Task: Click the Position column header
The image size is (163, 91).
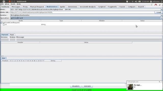Action: pos(5,61)
